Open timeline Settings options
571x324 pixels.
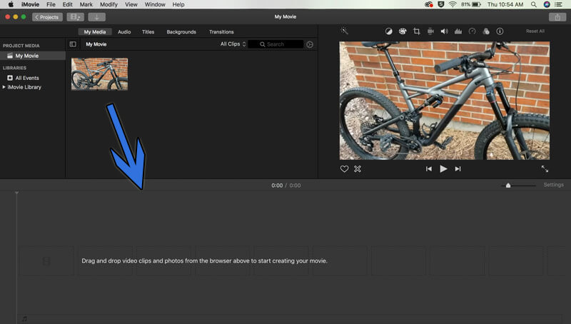554,185
